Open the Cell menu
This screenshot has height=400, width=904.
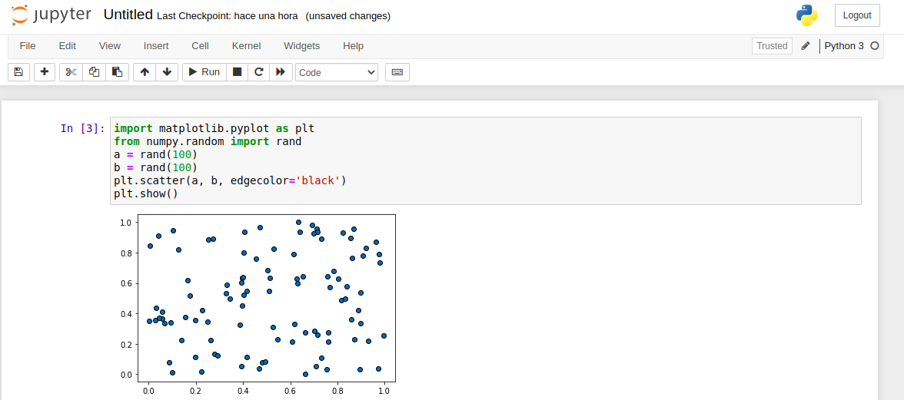(x=200, y=46)
